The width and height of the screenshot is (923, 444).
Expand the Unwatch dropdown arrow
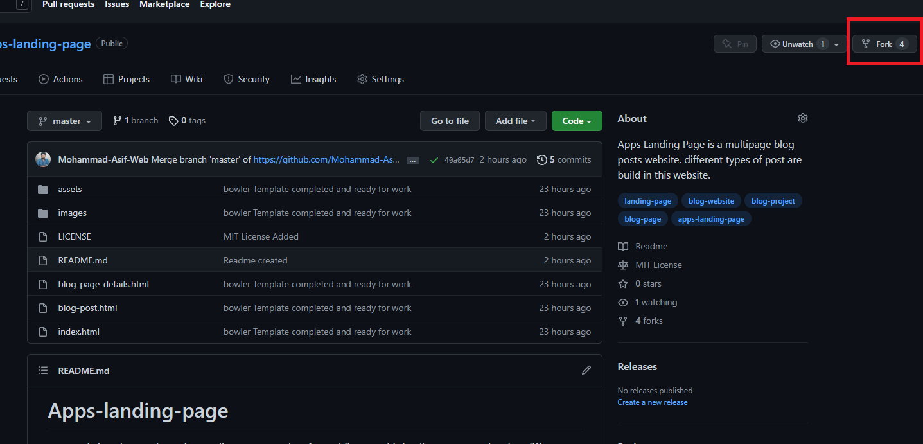836,44
